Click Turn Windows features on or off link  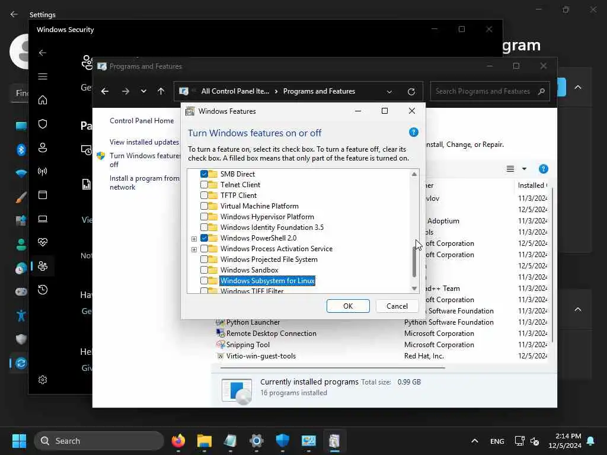[x=145, y=160]
